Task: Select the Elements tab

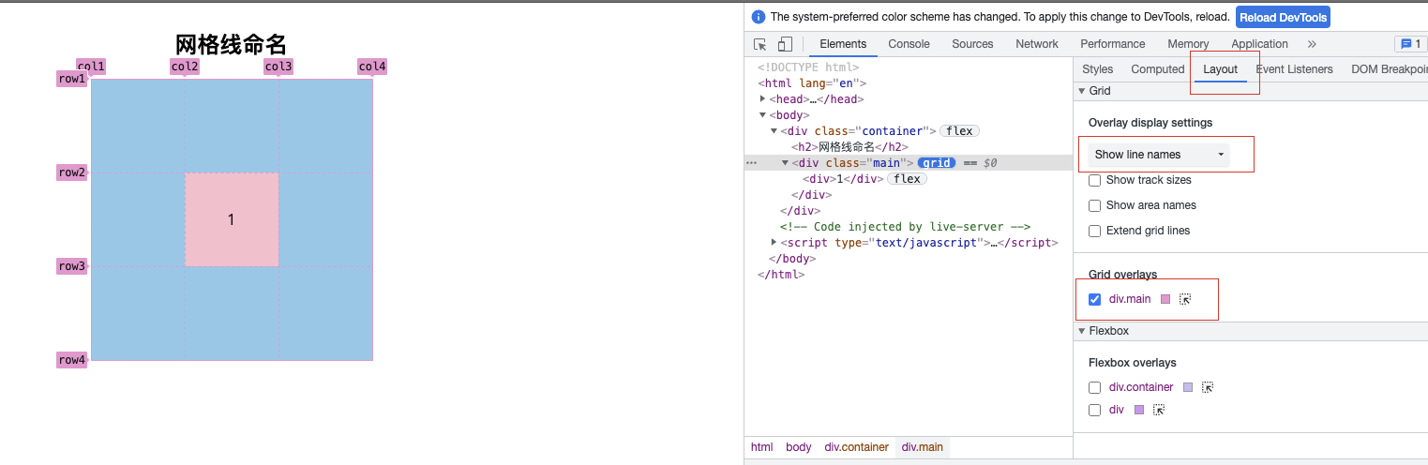Action: (843, 44)
